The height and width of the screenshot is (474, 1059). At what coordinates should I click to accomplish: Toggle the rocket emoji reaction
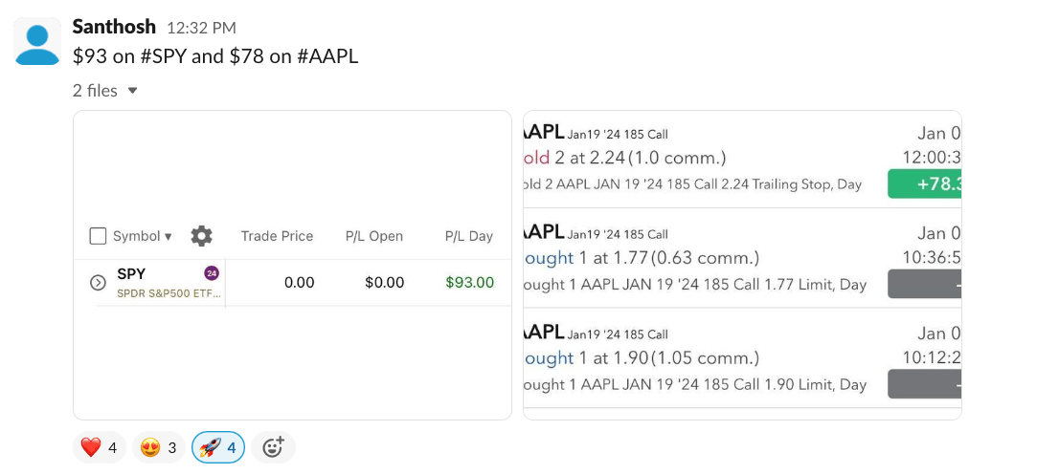[x=218, y=447]
